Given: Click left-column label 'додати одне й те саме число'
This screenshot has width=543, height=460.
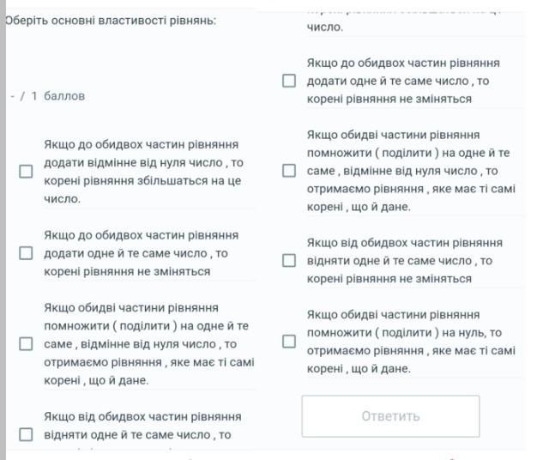Looking at the screenshot, I should coord(136,253).
